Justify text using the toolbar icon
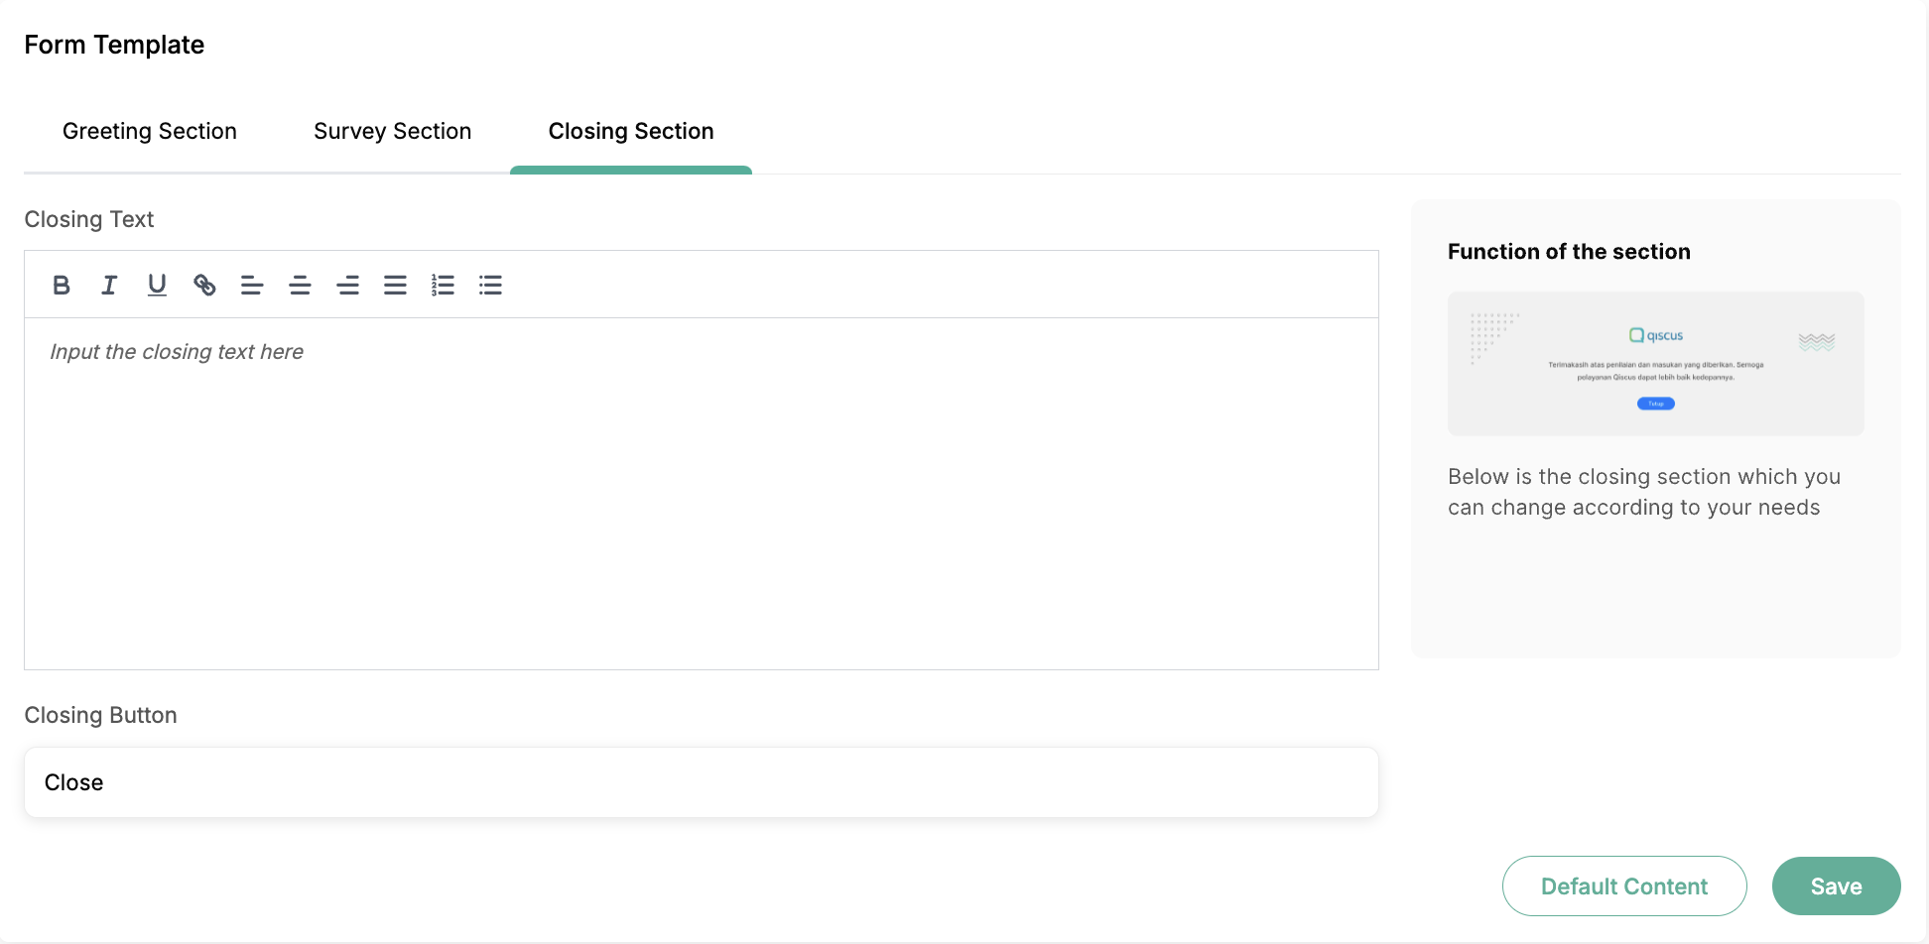The width and height of the screenshot is (1929, 944). pyautogui.click(x=395, y=286)
